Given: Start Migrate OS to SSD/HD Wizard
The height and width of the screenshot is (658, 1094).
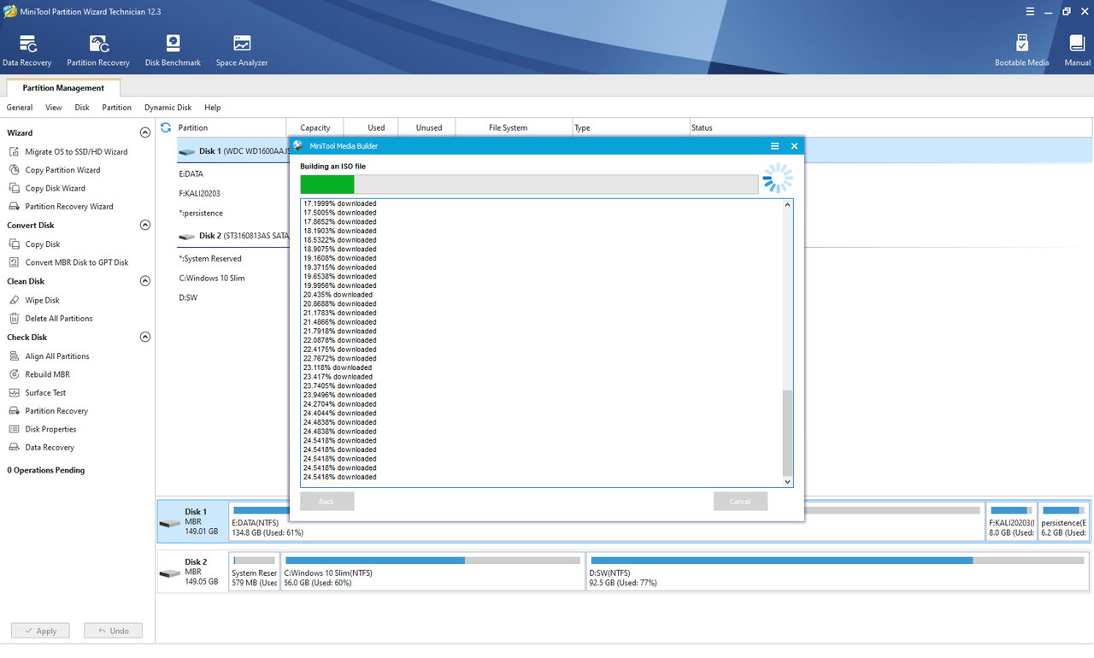Looking at the screenshot, I should tap(76, 151).
